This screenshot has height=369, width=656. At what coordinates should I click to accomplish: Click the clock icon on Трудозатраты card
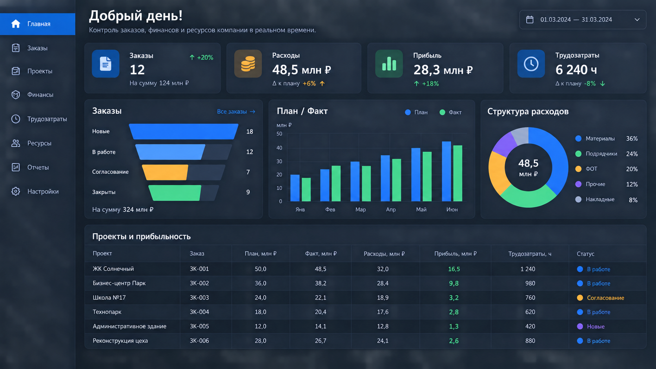[x=531, y=64]
